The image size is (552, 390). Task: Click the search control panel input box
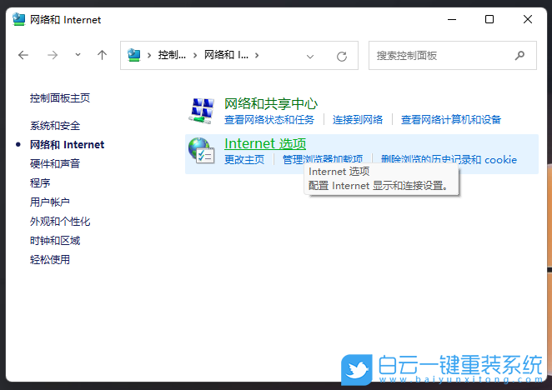click(x=453, y=55)
